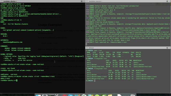Expand the dropdown arrow beside the top-right pane's gear
The image size is (171, 96).
(169, 1)
